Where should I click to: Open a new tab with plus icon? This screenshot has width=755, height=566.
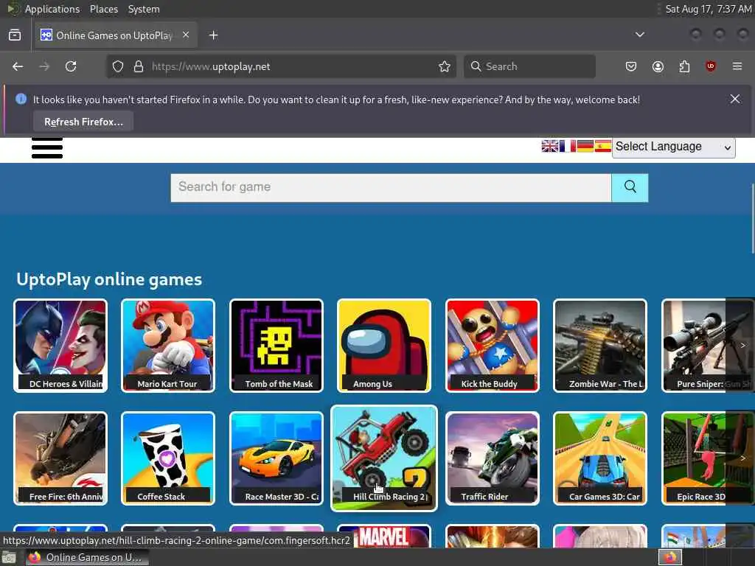pos(213,35)
